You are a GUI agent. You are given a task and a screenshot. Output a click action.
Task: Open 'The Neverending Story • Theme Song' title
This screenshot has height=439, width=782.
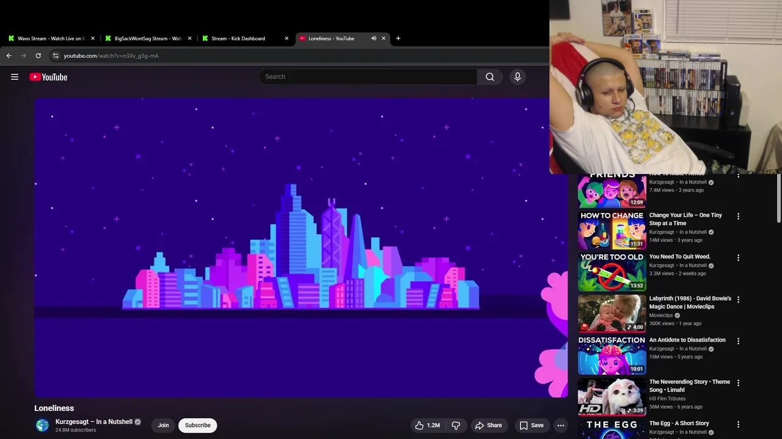pyautogui.click(x=690, y=385)
